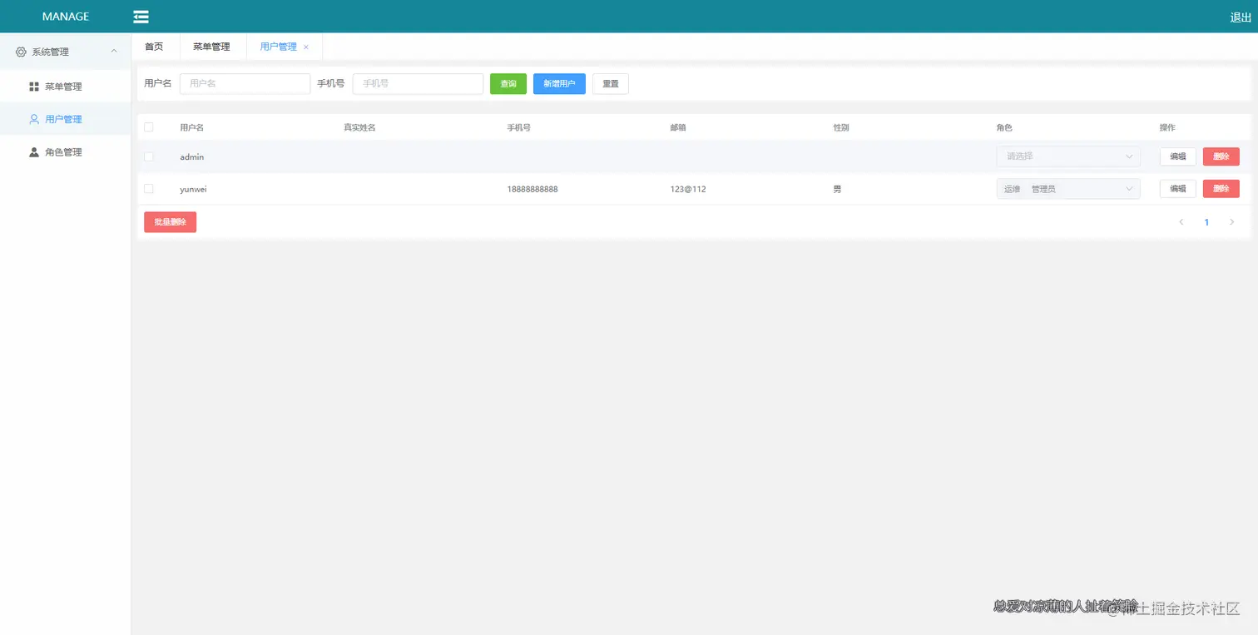The height and width of the screenshot is (635, 1258).
Task: Open 菜单管理 in the sidebar
Action: click(x=66, y=87)
